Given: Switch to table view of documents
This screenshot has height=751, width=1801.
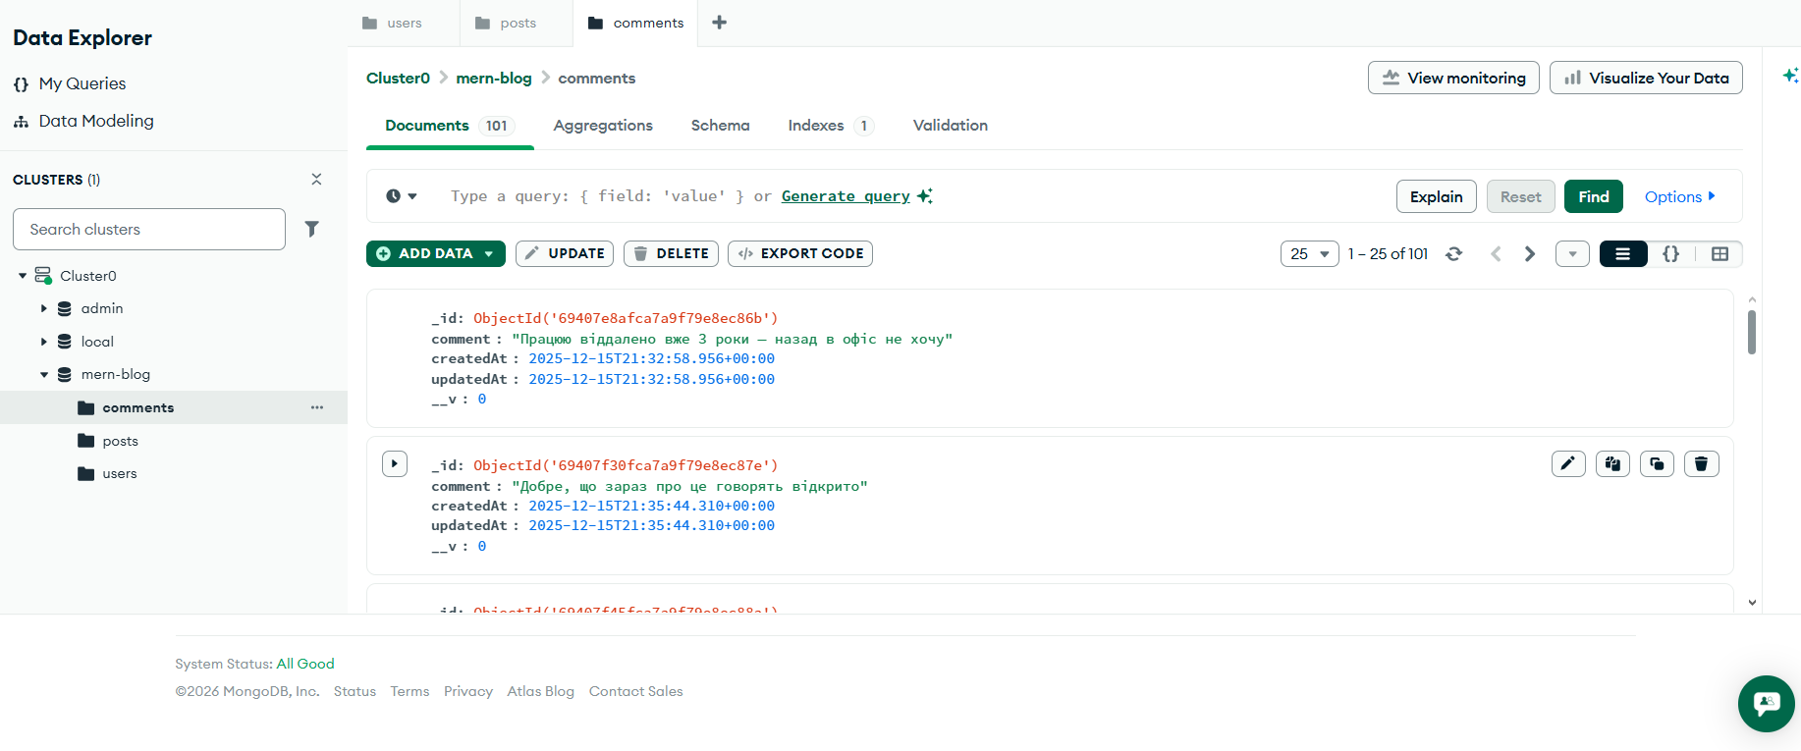Looking at the screenshot, I should click(x=1719, y=254).
